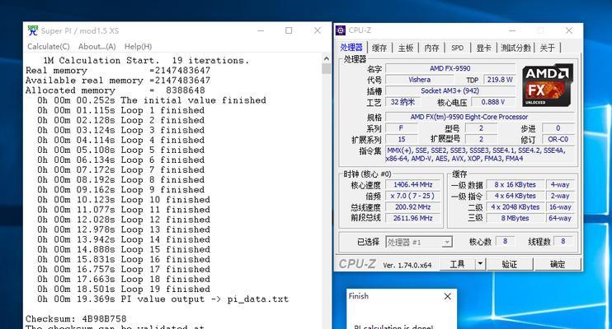Click the Loop 10 finished line
This screenshot has height=329, width=612.
click(x=124, y=200)
